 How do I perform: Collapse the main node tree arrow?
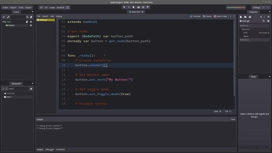coord(3,22)
